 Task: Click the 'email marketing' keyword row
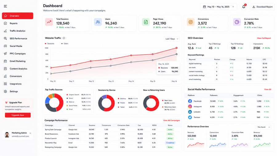point(229,79)
